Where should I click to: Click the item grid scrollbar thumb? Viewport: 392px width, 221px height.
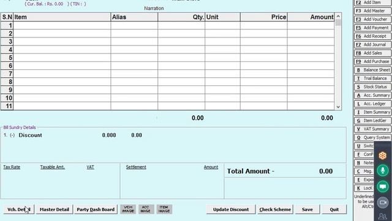click(338, 23)
